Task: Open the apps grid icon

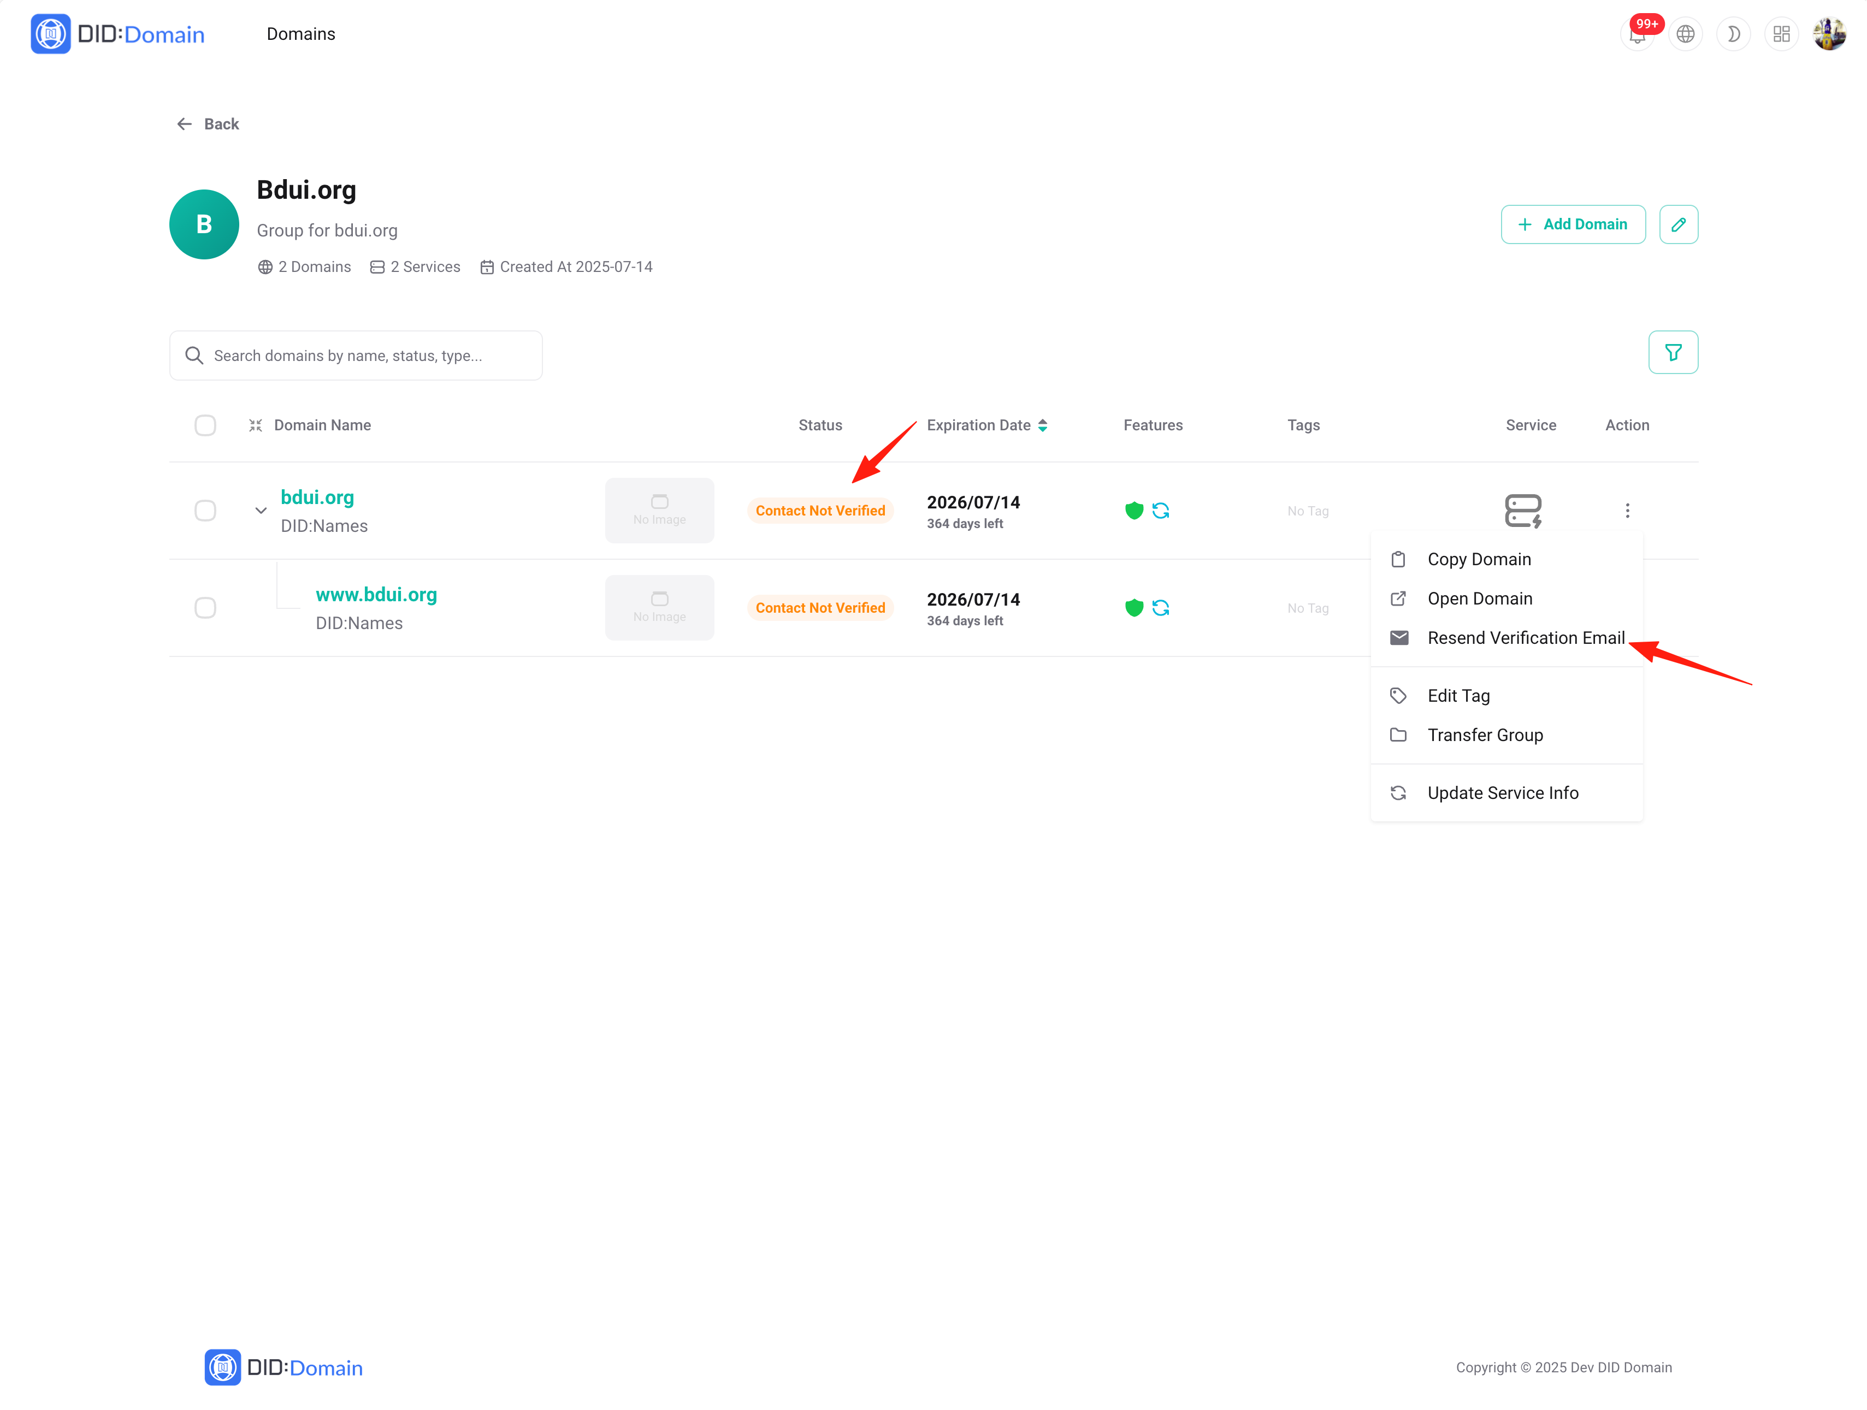Action: point(1781,34)
